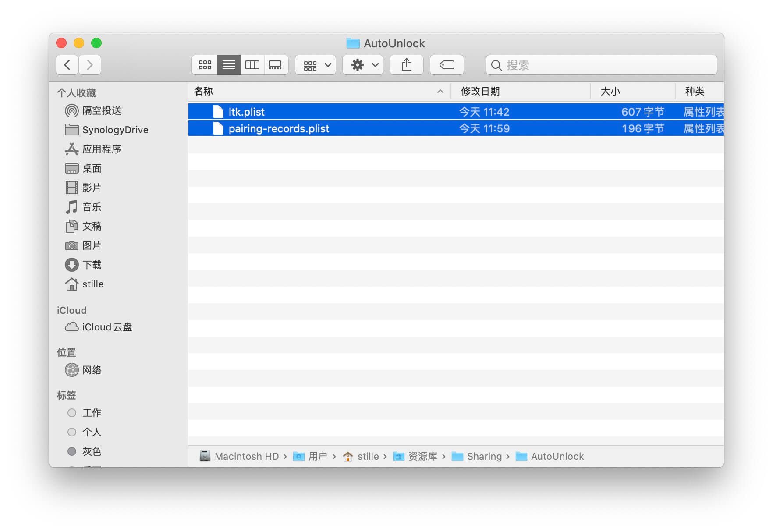Switch to gallery view
This screenshot has height=532, width=773.
click(x=276, y=65)
